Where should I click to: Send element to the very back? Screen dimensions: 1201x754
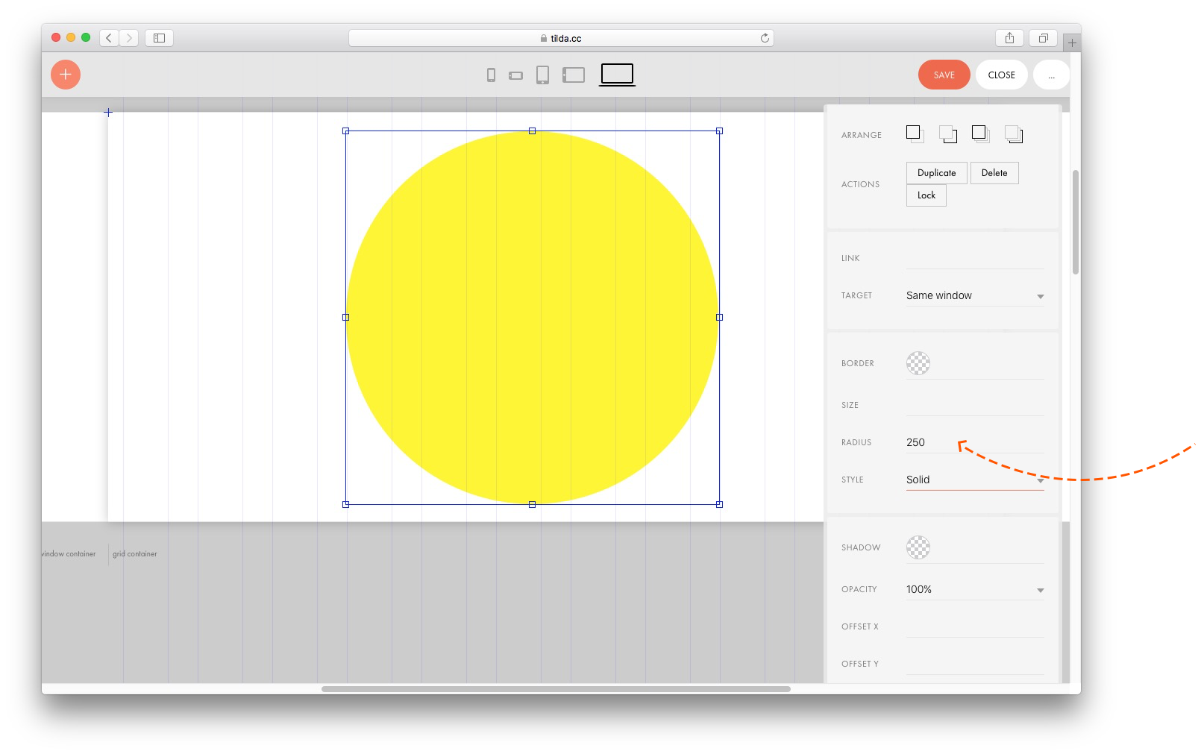pyautogui.click(x=1013, y=134)
